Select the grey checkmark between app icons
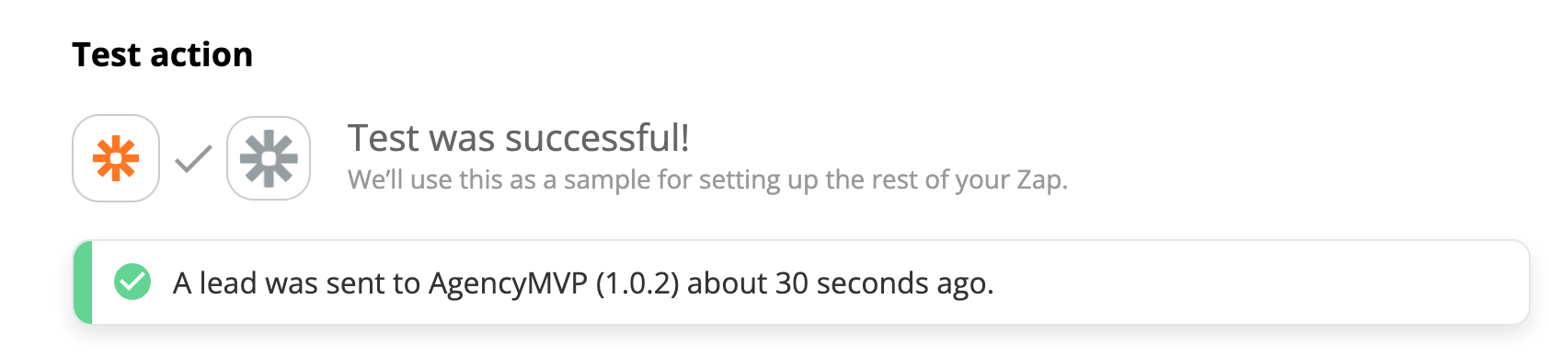Screen dimensions: 1549x357 (194, 159)
